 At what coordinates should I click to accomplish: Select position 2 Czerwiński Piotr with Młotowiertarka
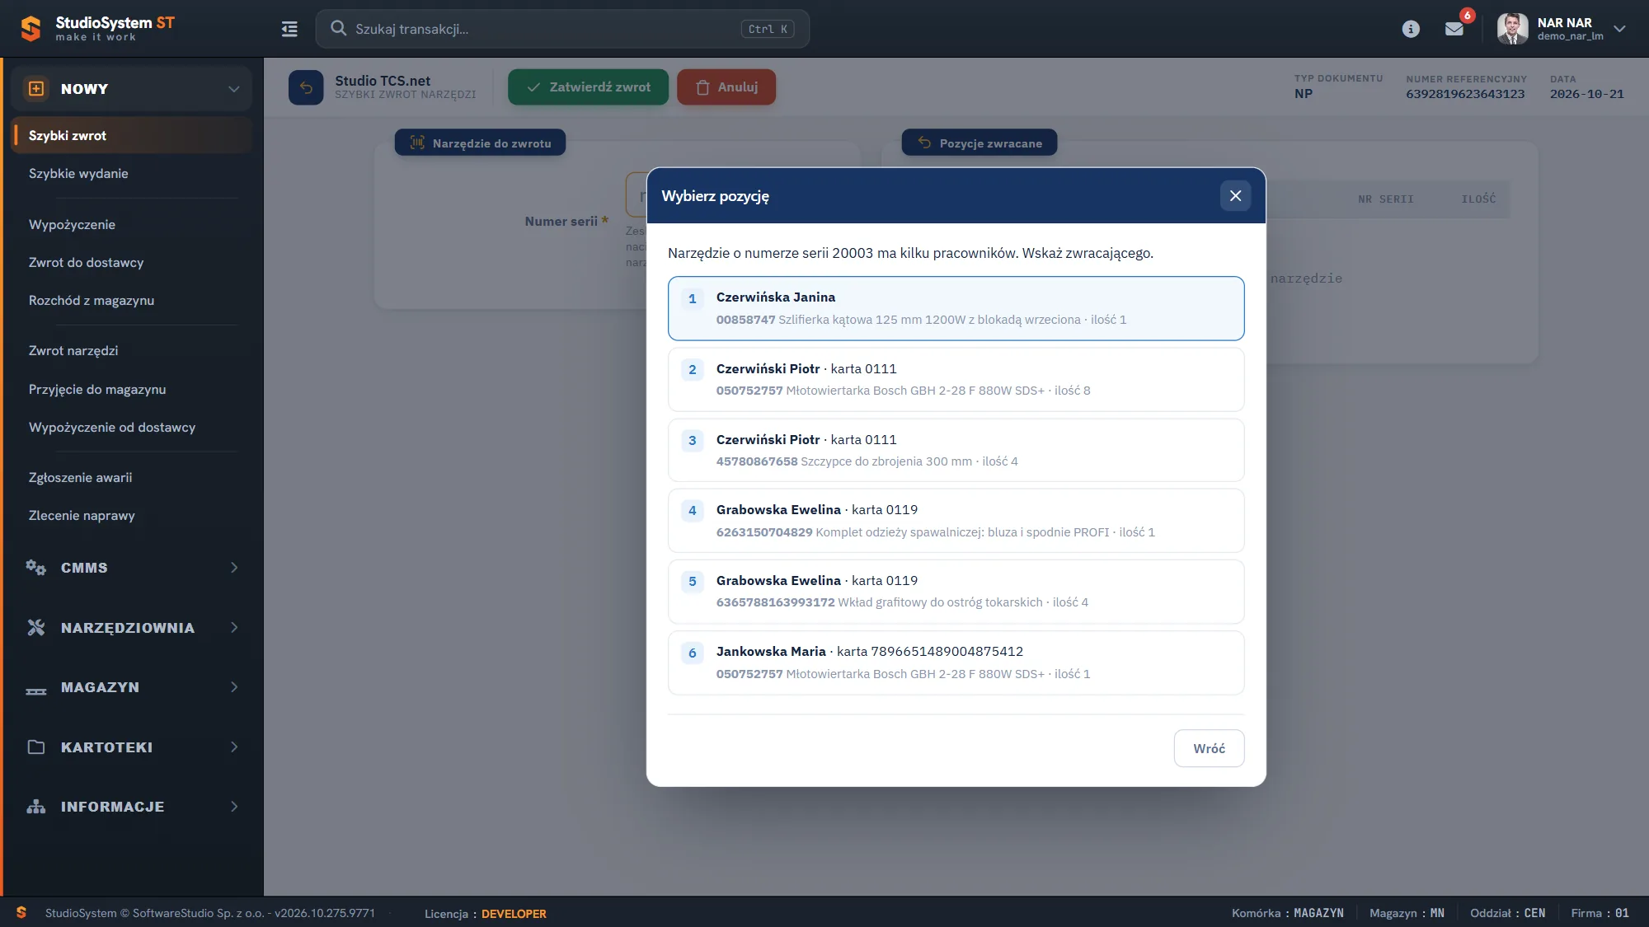(x=956, y=380)
